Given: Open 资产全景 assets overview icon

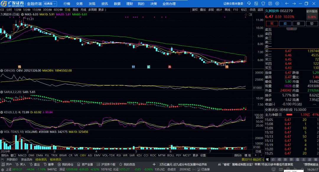Looking at the screenshot, I should [x=79, y=164].
